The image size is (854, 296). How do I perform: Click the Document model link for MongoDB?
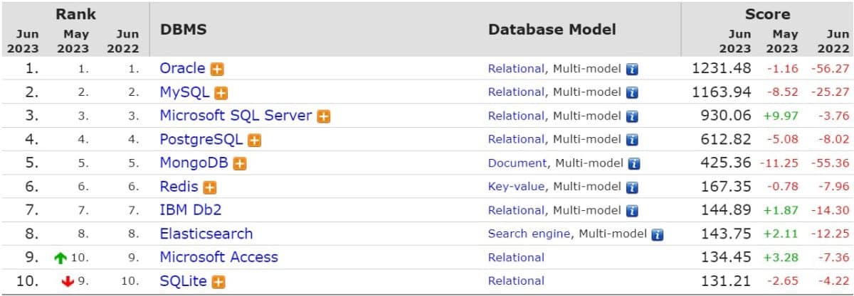pos(517,163)
